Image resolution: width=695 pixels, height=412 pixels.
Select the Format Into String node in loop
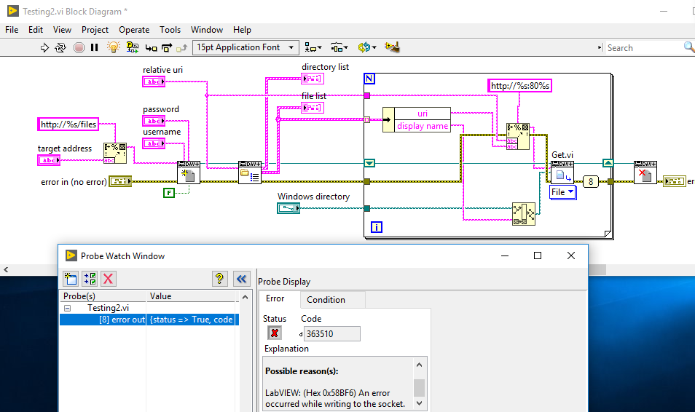pyautogui.click(x=518, y=136)
